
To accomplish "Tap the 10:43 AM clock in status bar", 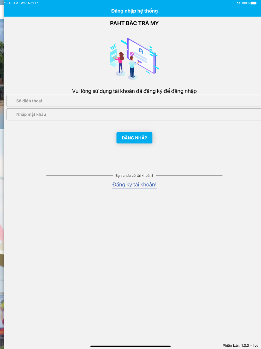I will [11, 3].
